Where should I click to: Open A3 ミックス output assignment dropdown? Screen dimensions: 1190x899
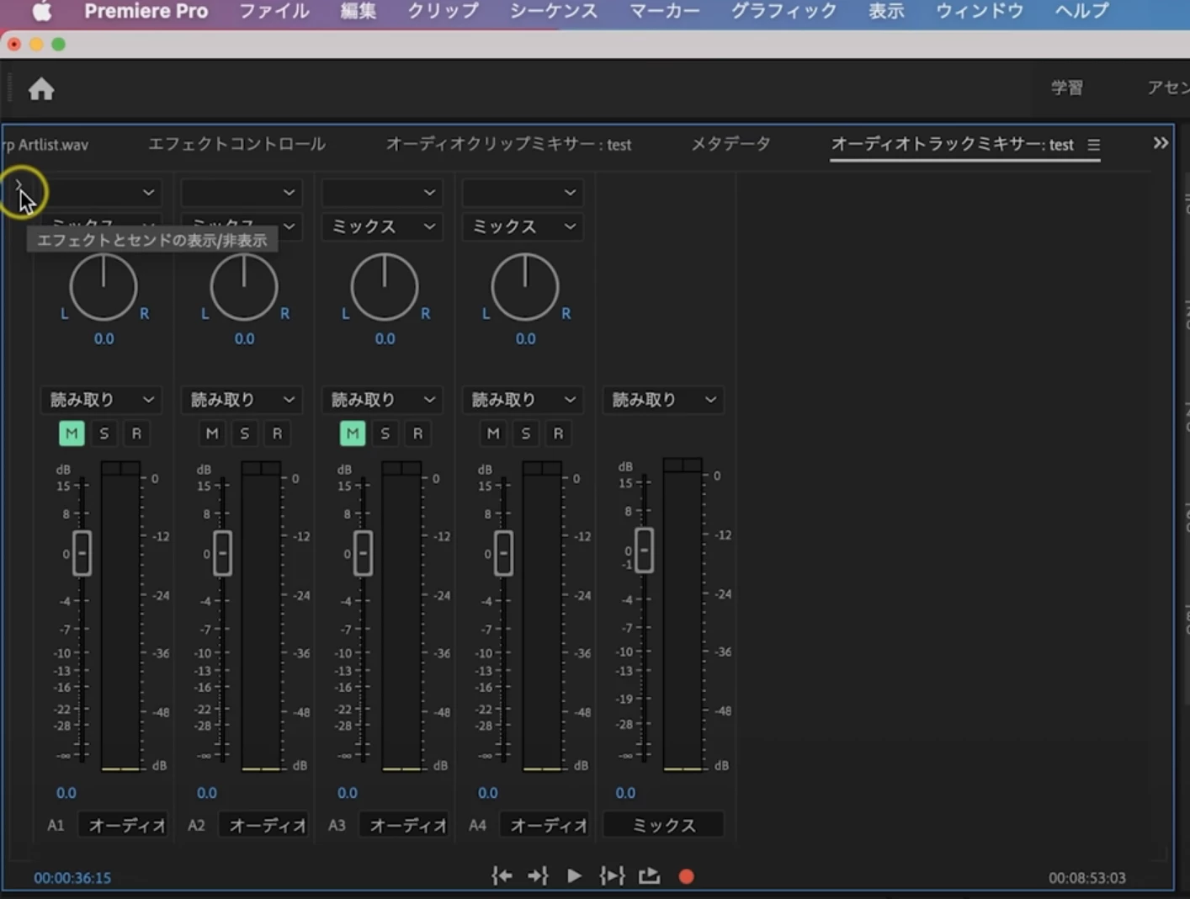(382, 226)
